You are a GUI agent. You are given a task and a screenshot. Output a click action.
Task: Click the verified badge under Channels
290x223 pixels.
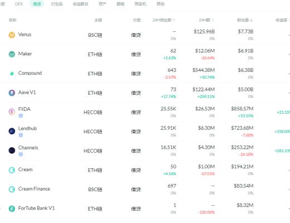point(21,154)
